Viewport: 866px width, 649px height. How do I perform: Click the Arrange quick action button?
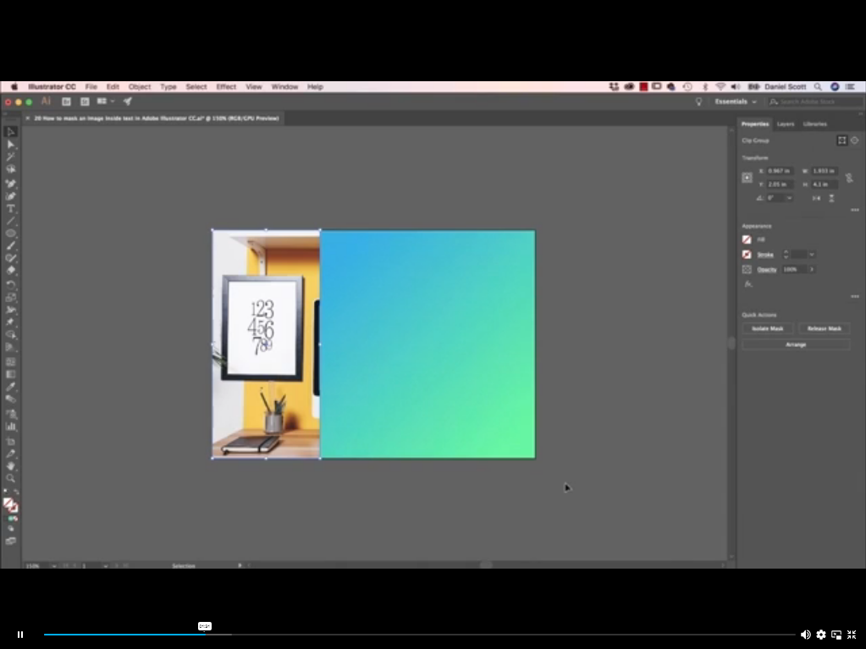[795, 344]
